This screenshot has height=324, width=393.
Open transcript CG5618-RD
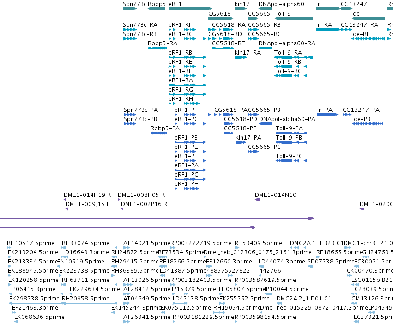click(225, 34)
